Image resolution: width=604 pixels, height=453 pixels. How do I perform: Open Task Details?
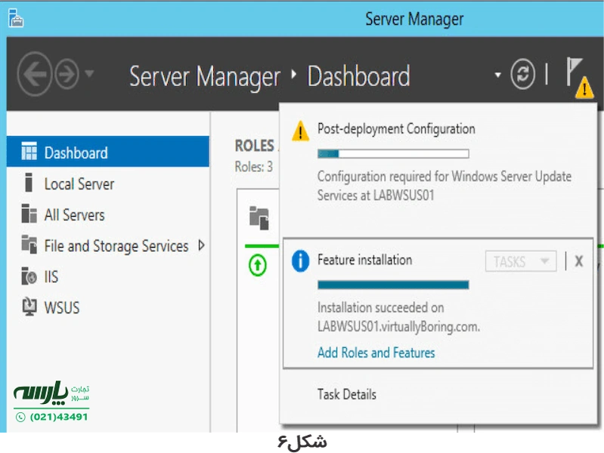[347, 394]
